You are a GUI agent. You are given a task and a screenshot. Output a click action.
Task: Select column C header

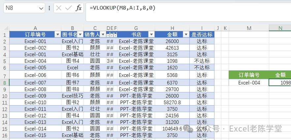95,28
